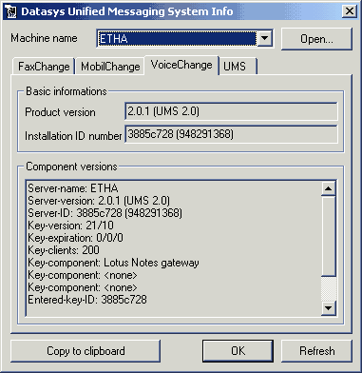Click the scrollbar down arrow in Component versions
Image resolution: width=362 pixels, height=373 pixels.
(328, 307)
